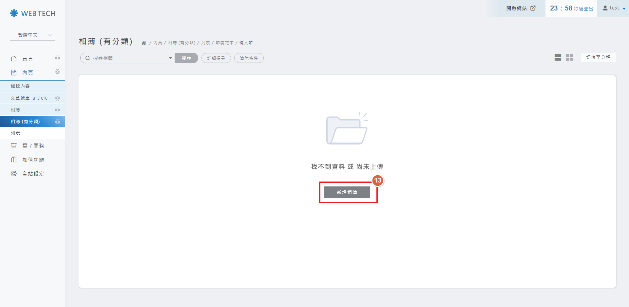Open settings gear beside 內頁
629x307 pixels.
[57, 72]
